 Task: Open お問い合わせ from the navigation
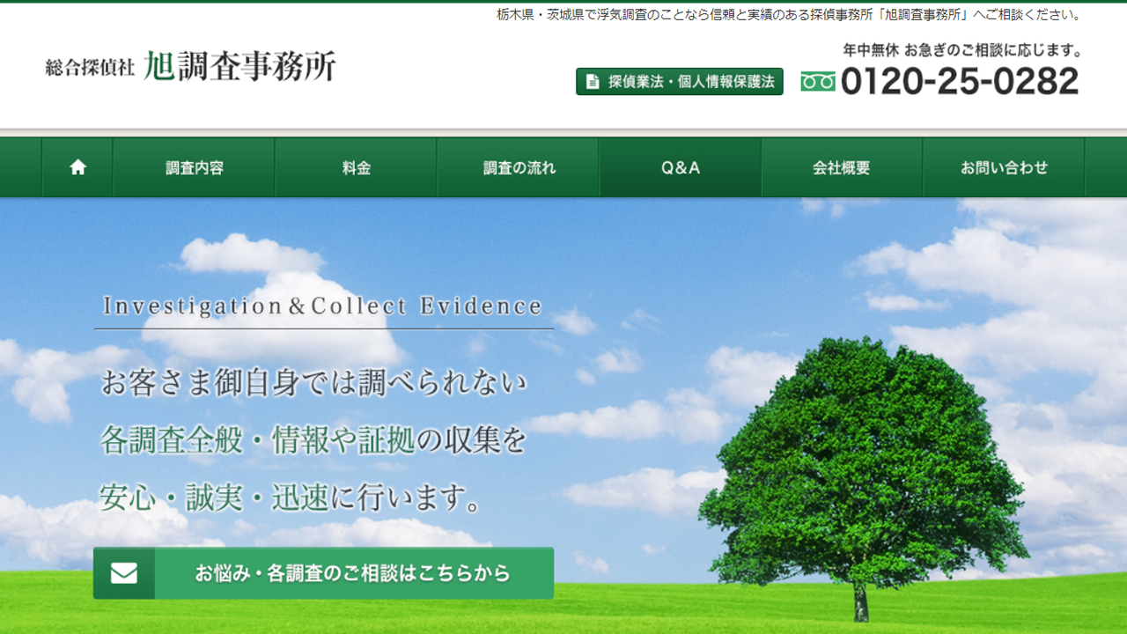tap(1004, 166)
